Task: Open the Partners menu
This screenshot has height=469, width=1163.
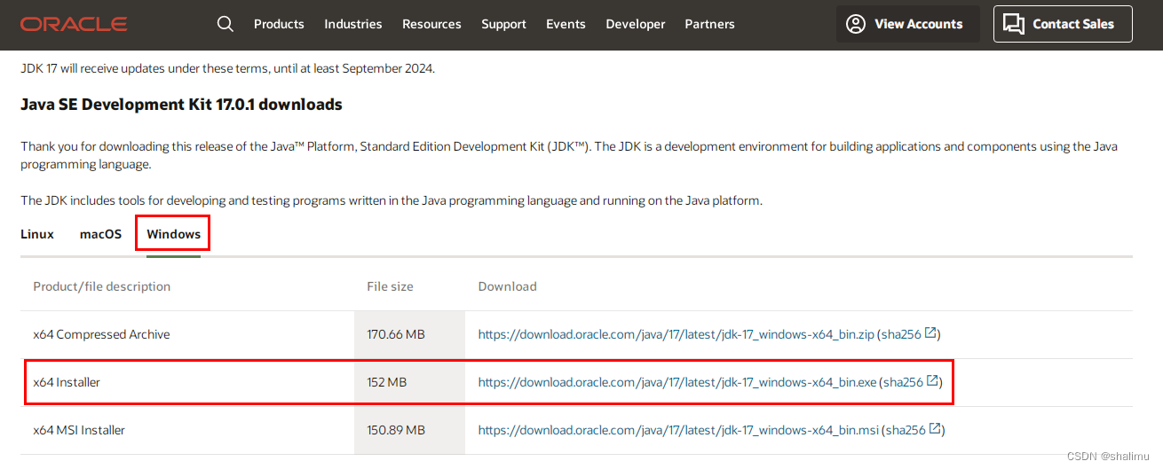Action: pyautogui.click(x=710, y=24)
